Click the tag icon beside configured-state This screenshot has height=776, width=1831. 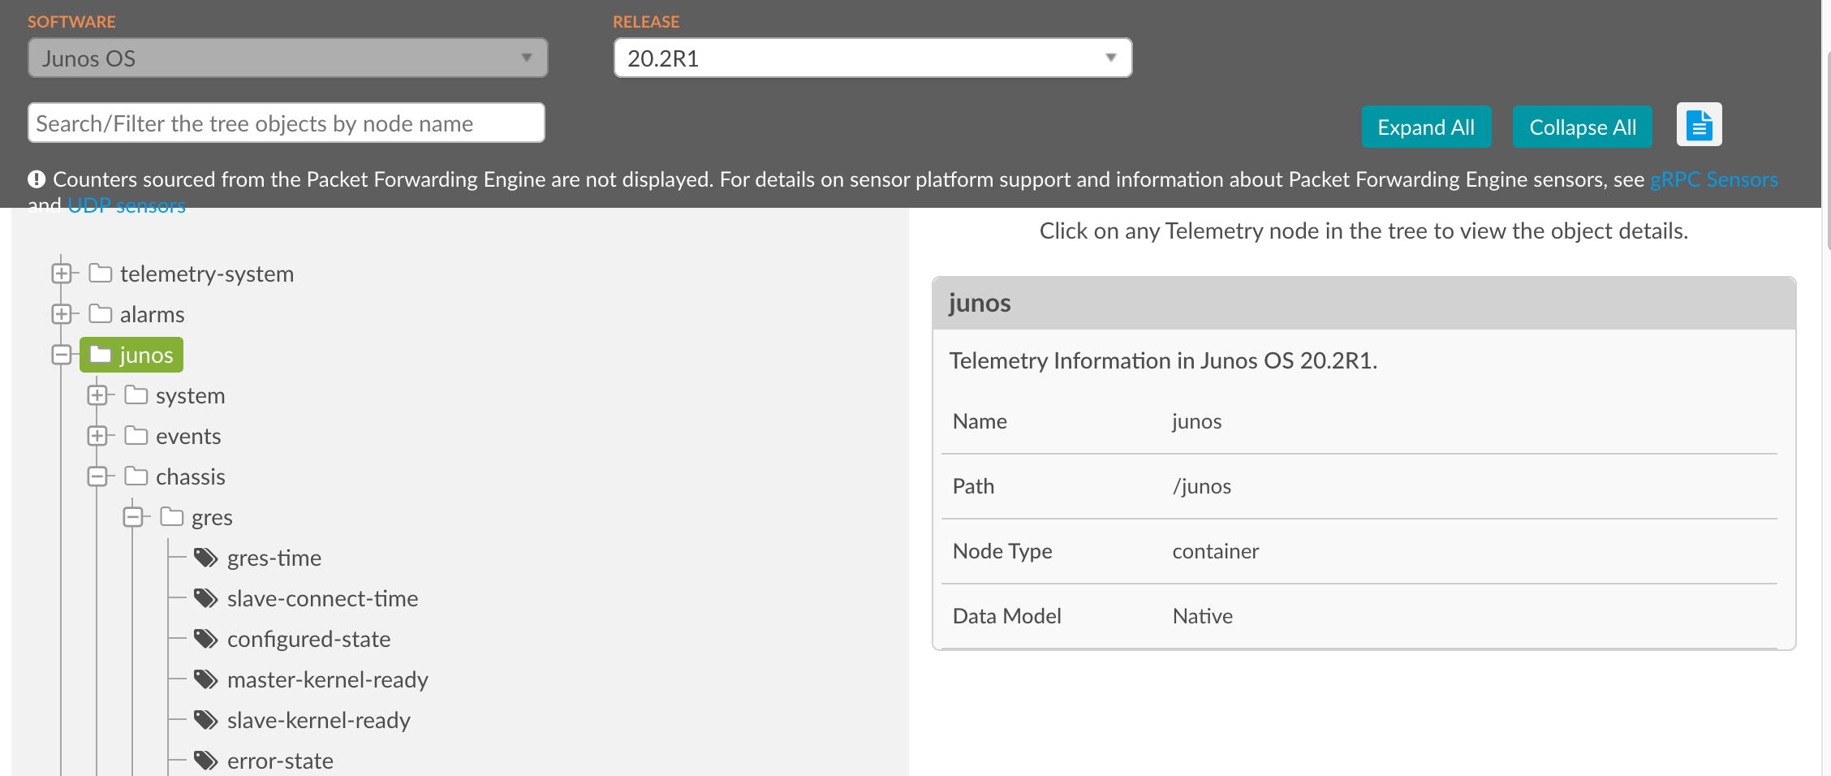pos(205,639)
